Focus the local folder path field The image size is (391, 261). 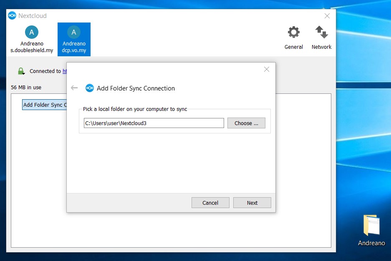(154, 123)
